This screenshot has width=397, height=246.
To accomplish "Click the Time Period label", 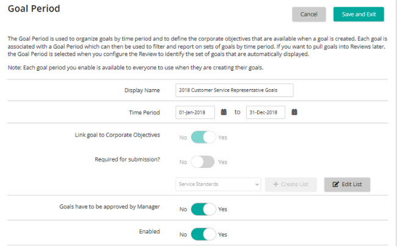I will tap(144, 113).
